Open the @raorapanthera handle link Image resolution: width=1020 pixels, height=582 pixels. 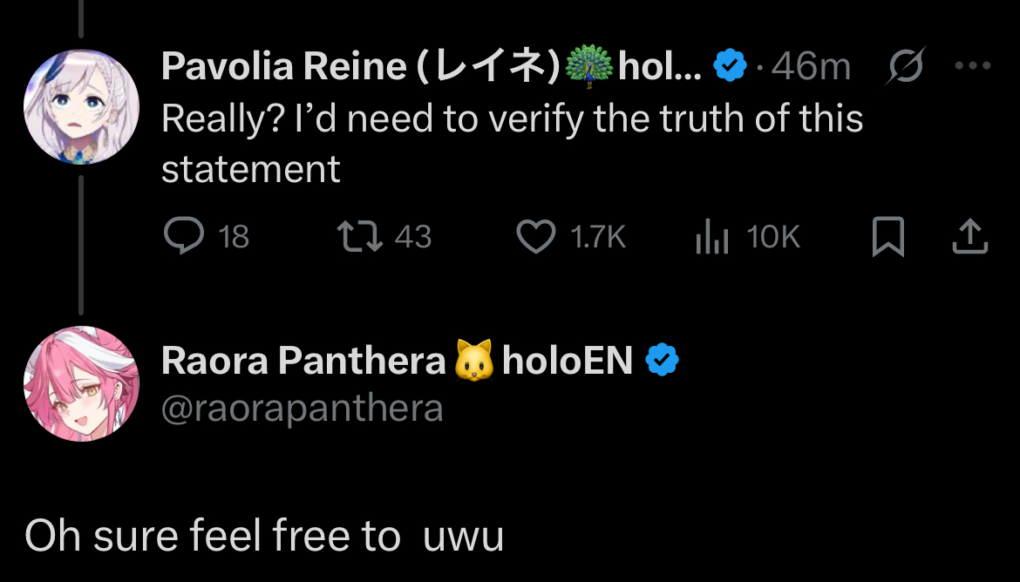[302, 408]
